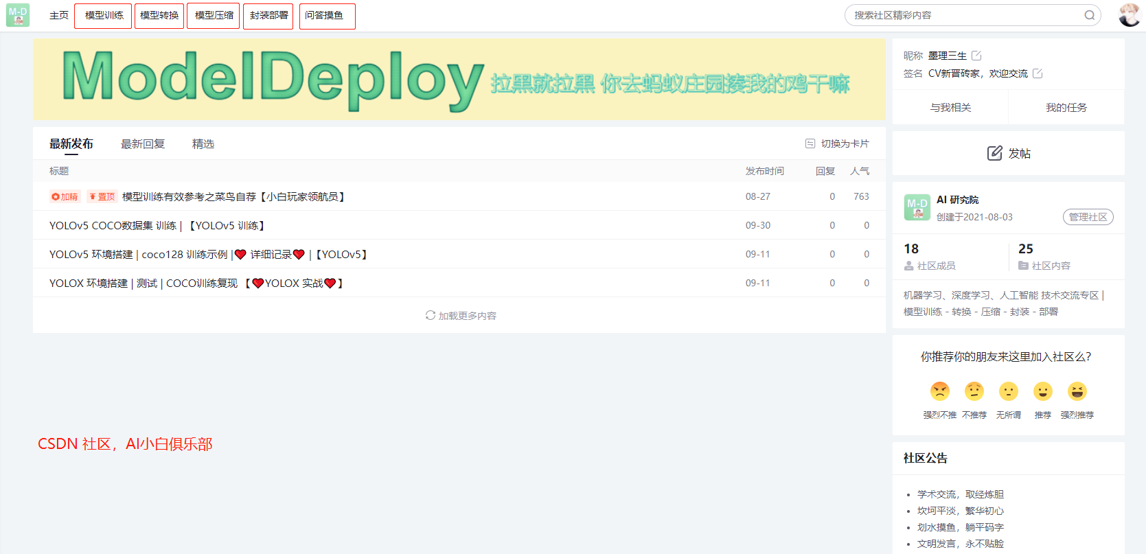Select the 无所谓 neutral emoji
1146x554 pixels.
(1009, 391)
